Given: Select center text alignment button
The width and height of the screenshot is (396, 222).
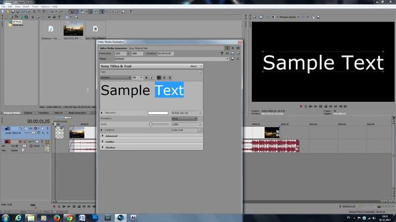Looking at the screenshot, I should 164,78.
